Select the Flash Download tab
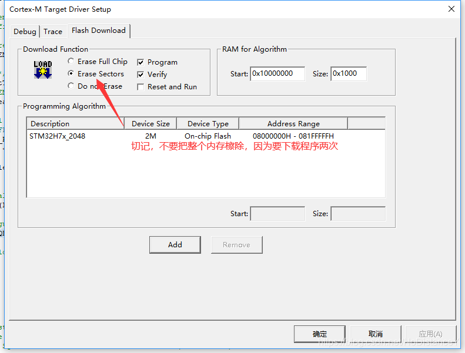The height and width of the screenshot is (353, 465). [98, 31]
